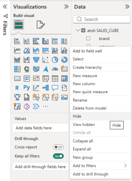Select the line and stacked column chart

tap(55, 51)
